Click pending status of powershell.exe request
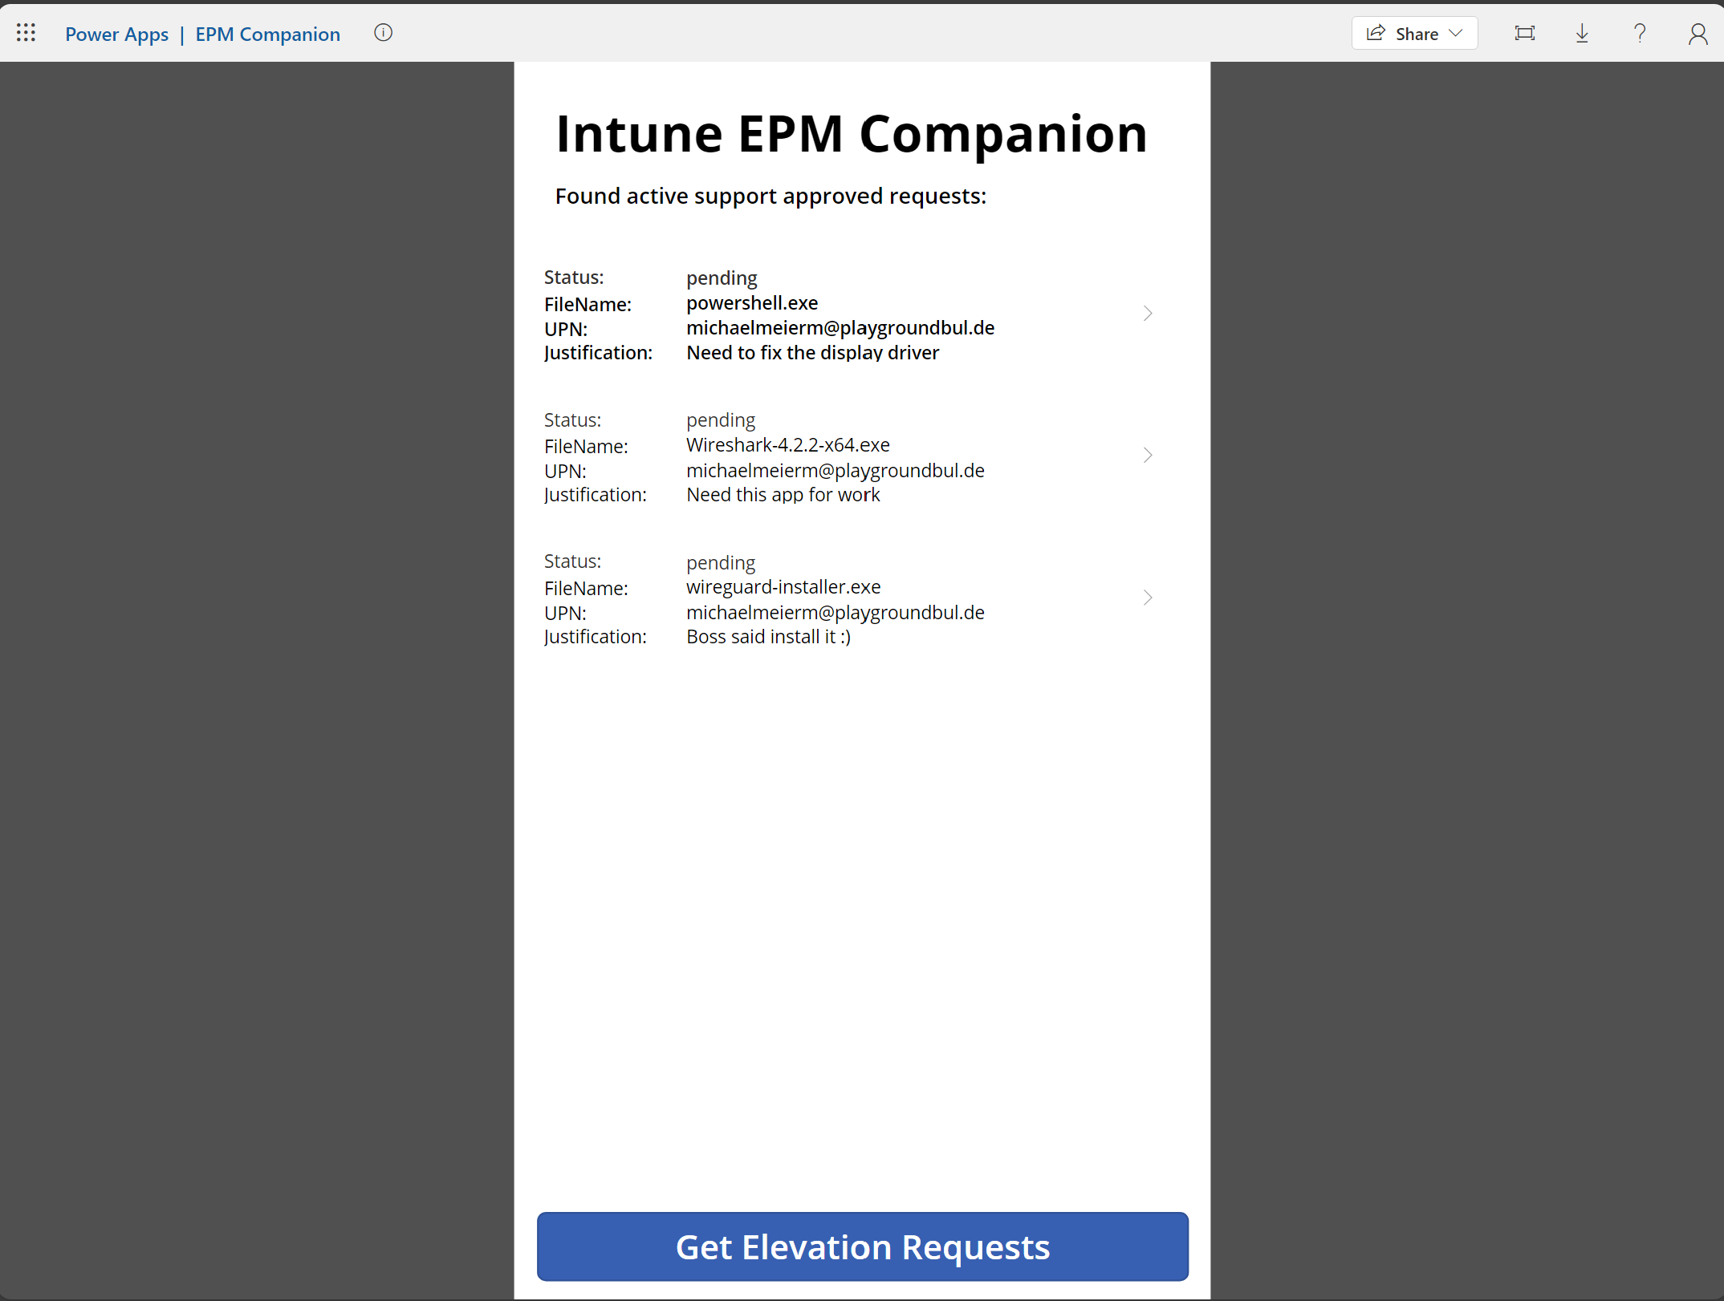 722,278
